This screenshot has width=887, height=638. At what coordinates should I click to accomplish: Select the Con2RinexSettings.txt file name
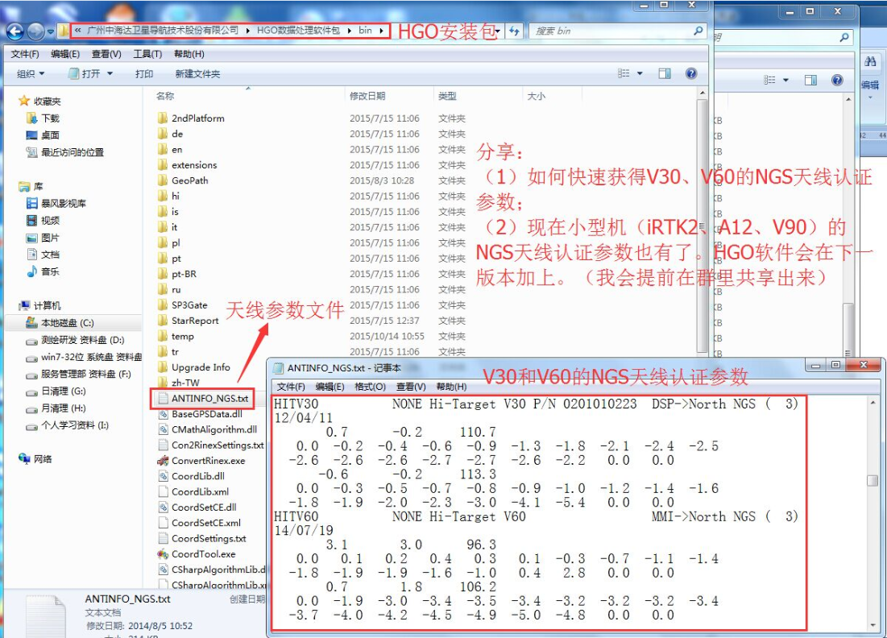(x=218, y=445)
